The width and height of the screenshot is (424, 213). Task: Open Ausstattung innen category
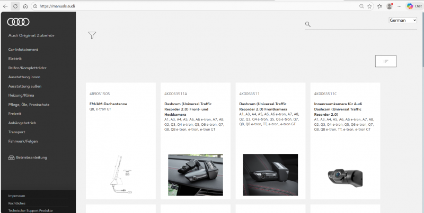[24, 77]
